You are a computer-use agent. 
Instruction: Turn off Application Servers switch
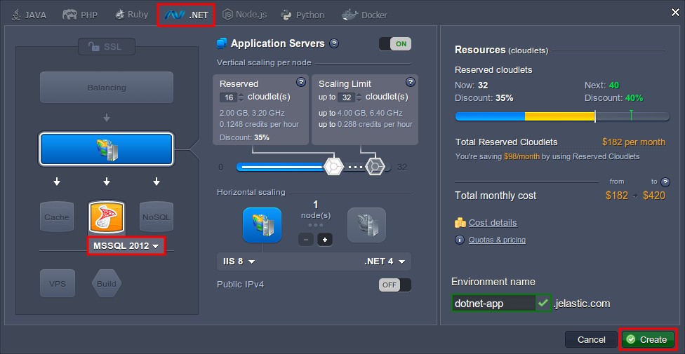click(395, 43)
